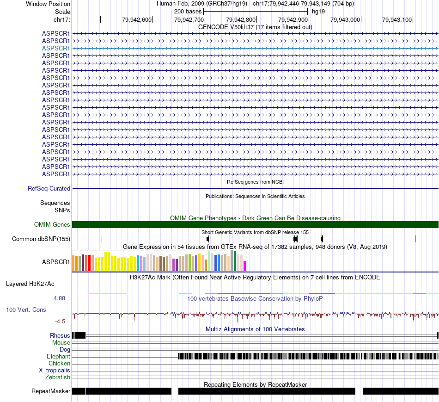Open Publications: Sequences in Scientific Articles title
The image size is (439, 402).
coord(255,196)
